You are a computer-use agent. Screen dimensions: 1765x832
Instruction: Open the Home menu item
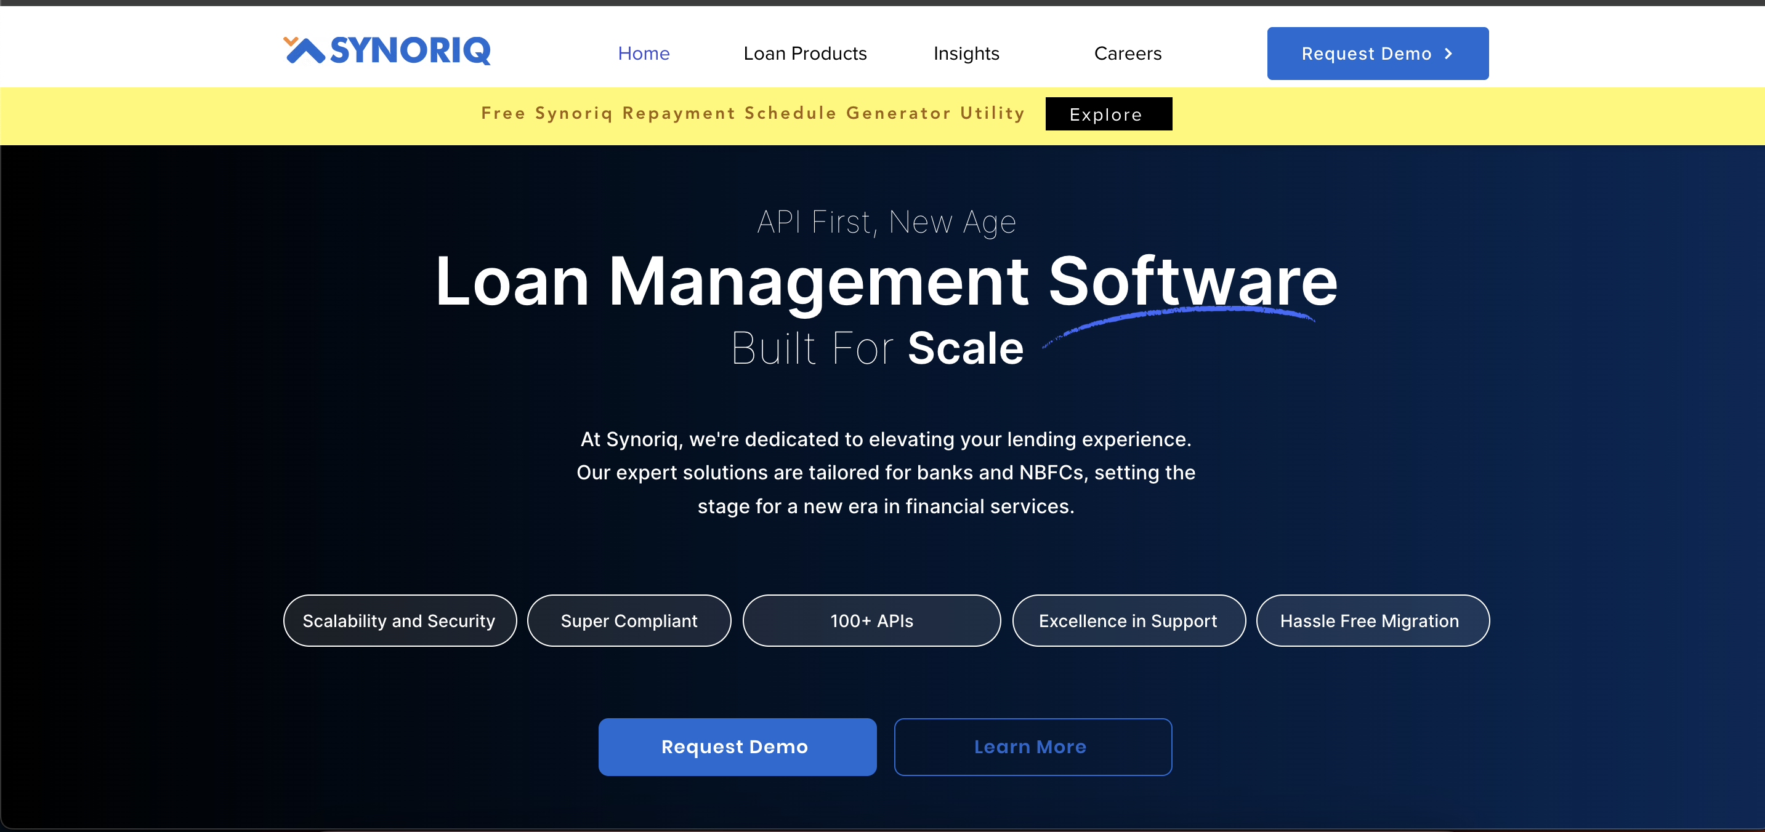644,54
